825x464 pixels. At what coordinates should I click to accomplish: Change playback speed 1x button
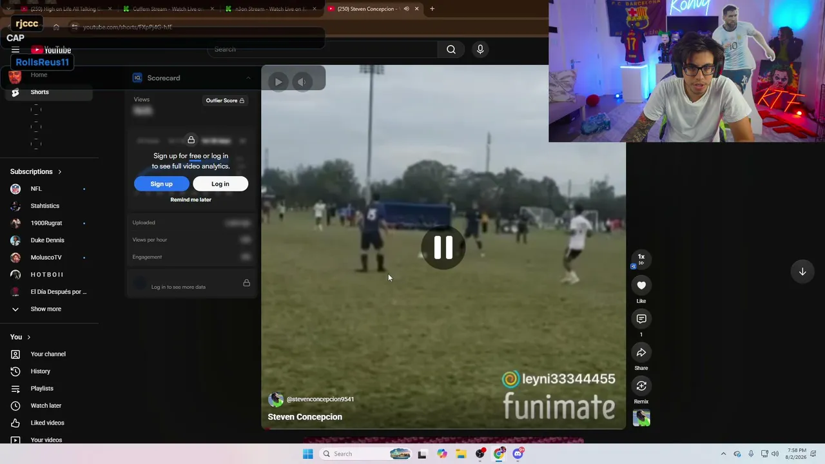pos(641,259)
